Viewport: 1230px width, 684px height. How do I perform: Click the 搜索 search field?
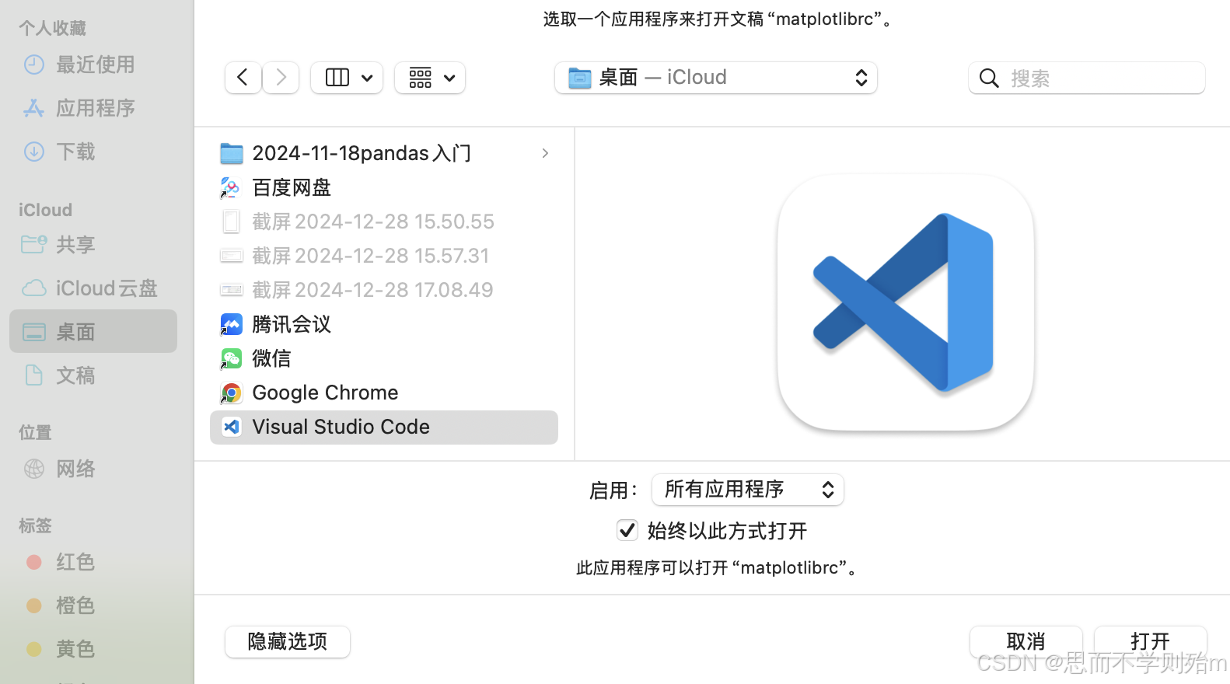1087,78
